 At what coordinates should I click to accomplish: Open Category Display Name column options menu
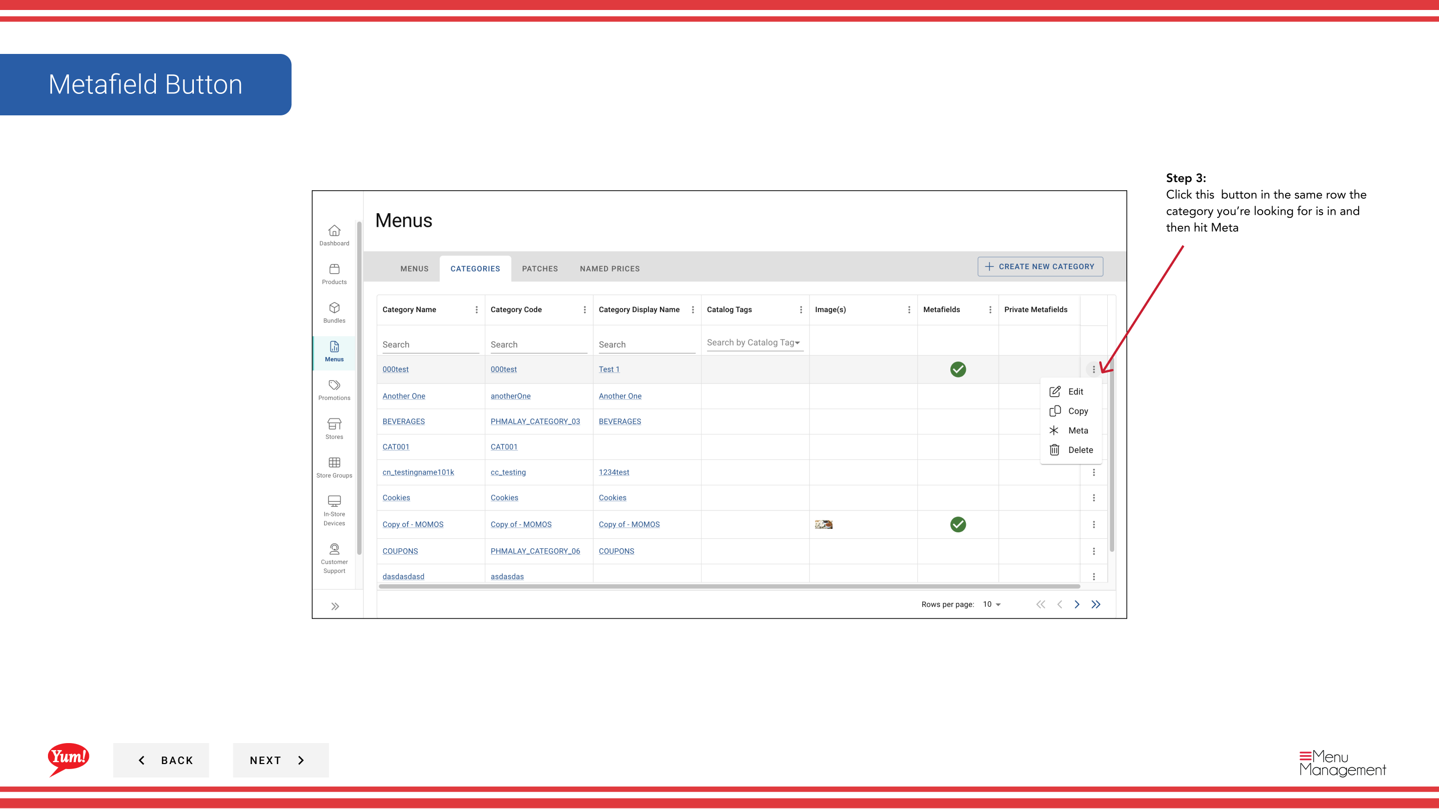pyautogui.click(x=693, y=309)
